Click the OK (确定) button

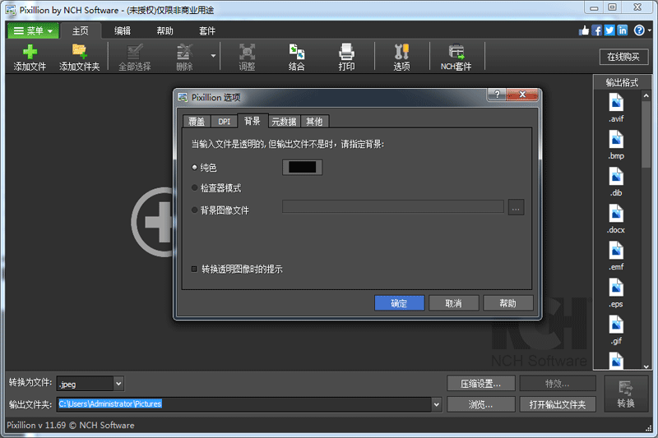pos(399,303)
